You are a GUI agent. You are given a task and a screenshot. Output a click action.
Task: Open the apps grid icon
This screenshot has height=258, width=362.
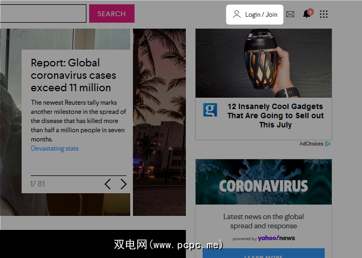pyautogui.click(x=324, y=14)
